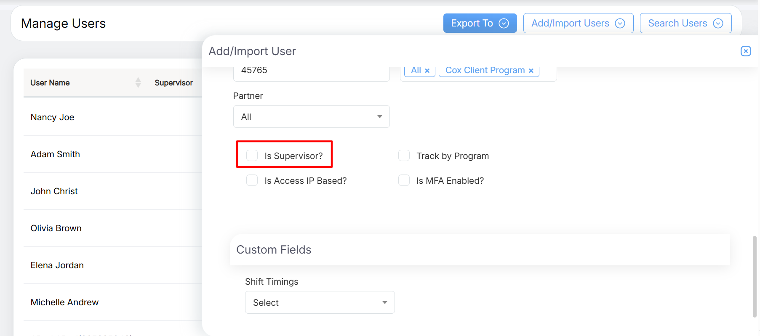Remove the 'All' tag chip
Image resolution: width=760 pixels, height=336 pixels.
point(427,71)
